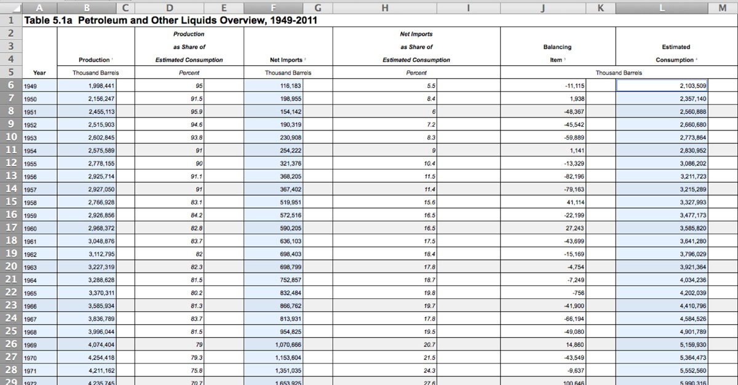Click net imports value 832,484
Image resolution: width=738 pixels, height=385 pixels.
coord(274,292)
